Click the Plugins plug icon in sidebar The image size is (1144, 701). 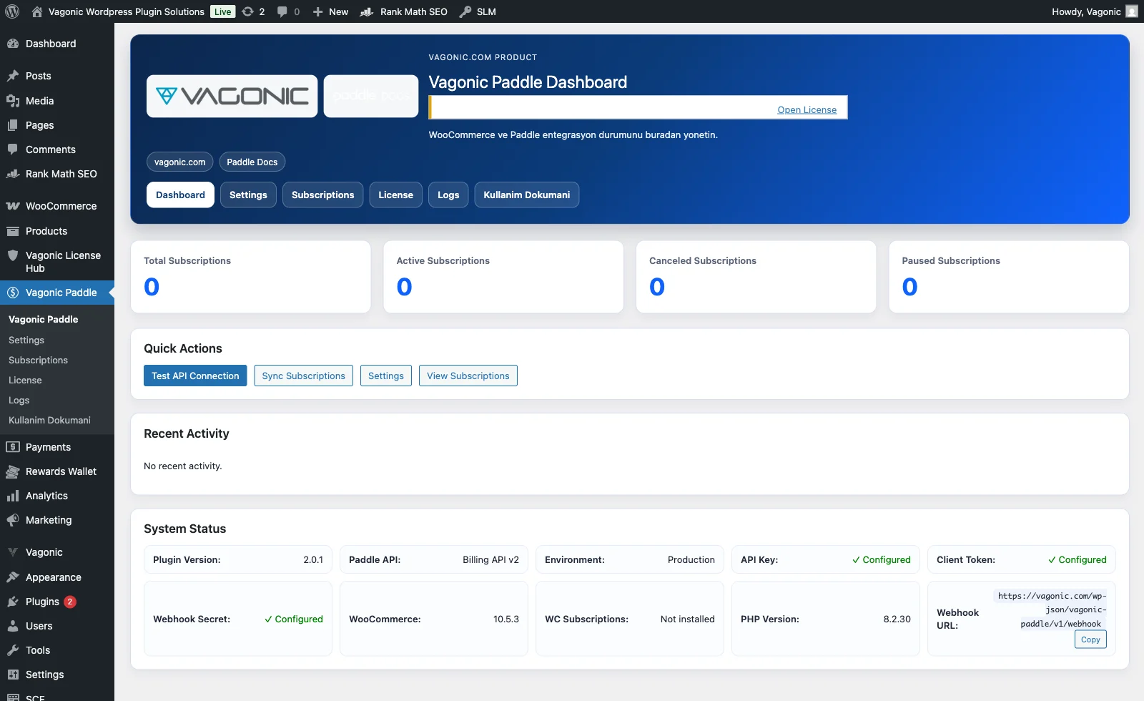click(x=13, y=602)
